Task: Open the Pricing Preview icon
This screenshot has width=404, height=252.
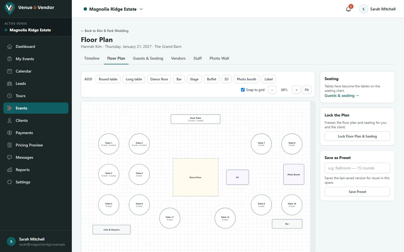Action: click(10, 145)
